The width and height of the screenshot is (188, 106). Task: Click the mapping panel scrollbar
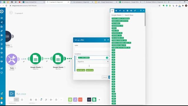145,19
